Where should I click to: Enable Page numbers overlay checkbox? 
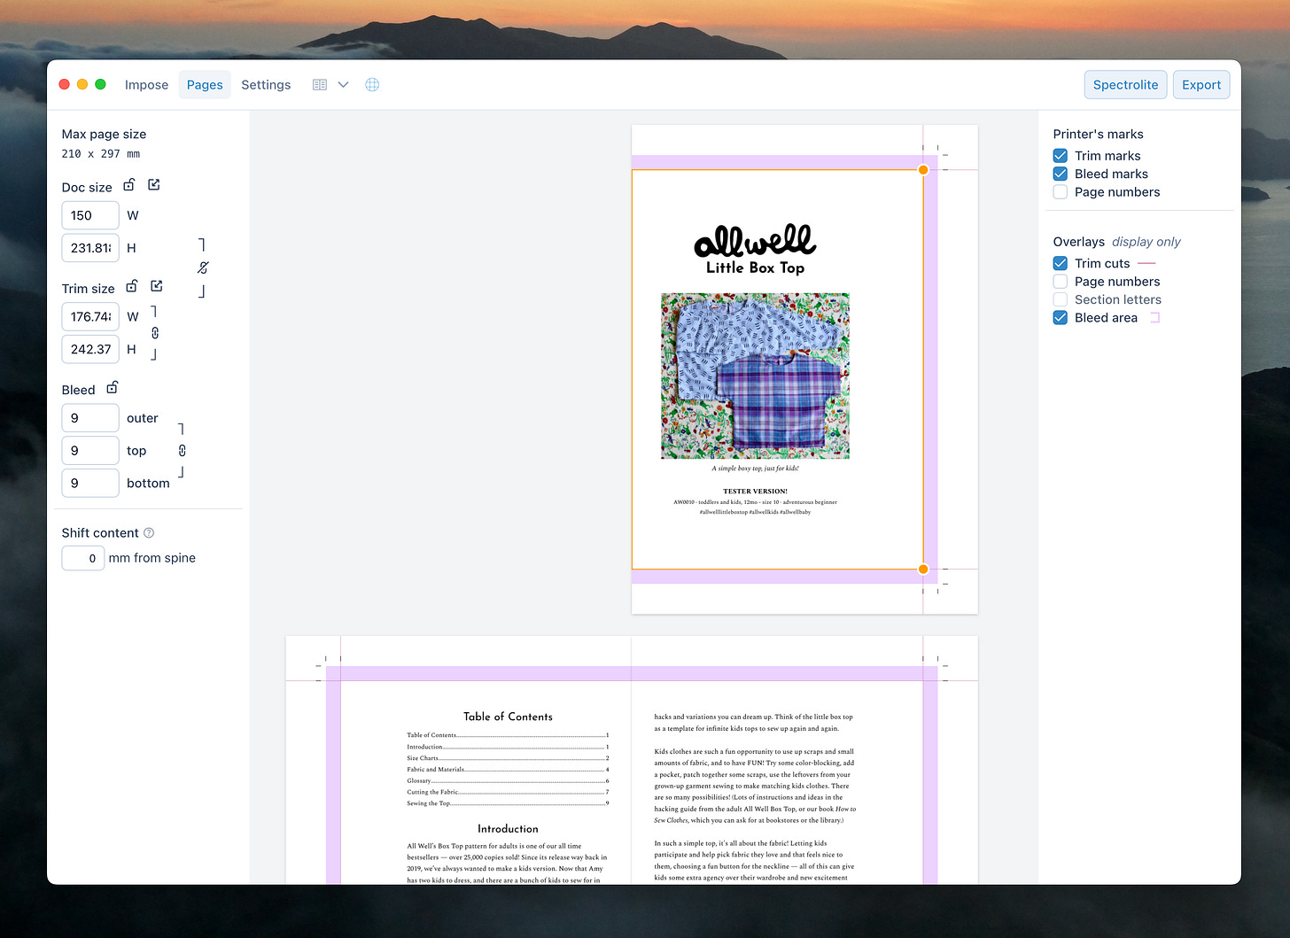point(1060,282)
